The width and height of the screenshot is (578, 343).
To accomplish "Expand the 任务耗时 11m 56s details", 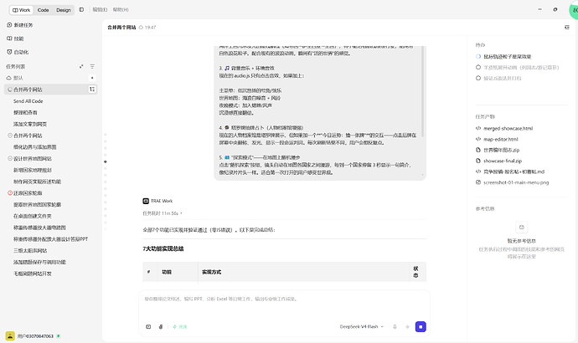I will click(x=163, y=213).
